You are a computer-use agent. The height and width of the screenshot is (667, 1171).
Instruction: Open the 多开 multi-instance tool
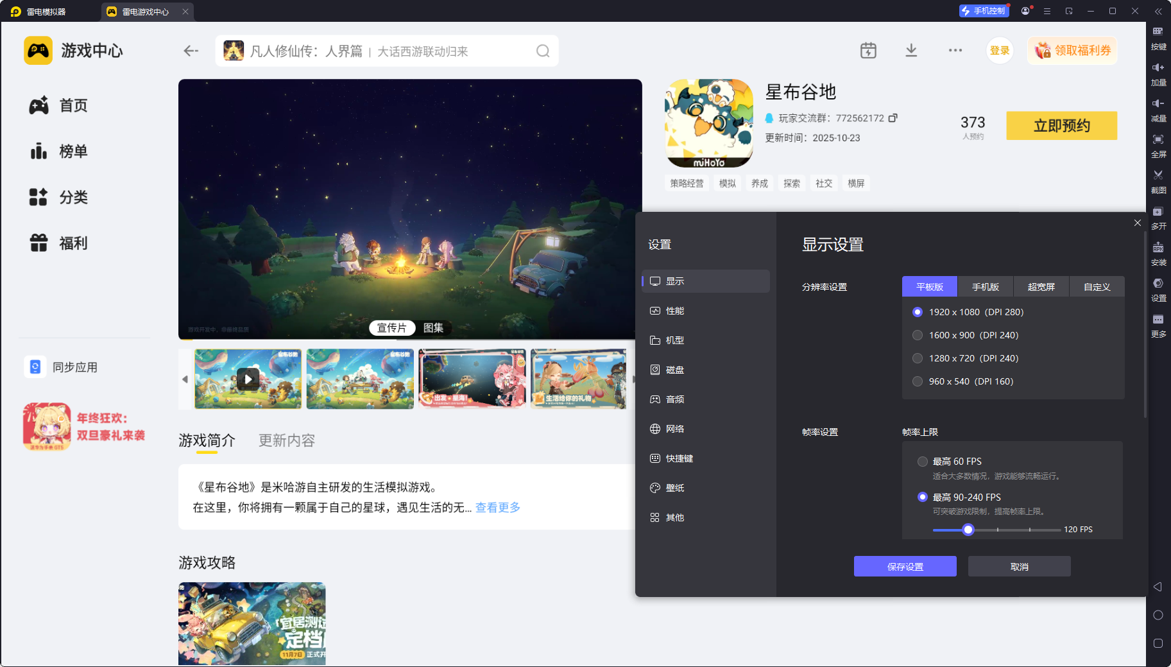pyautogui.click(x=1158, y=218)
